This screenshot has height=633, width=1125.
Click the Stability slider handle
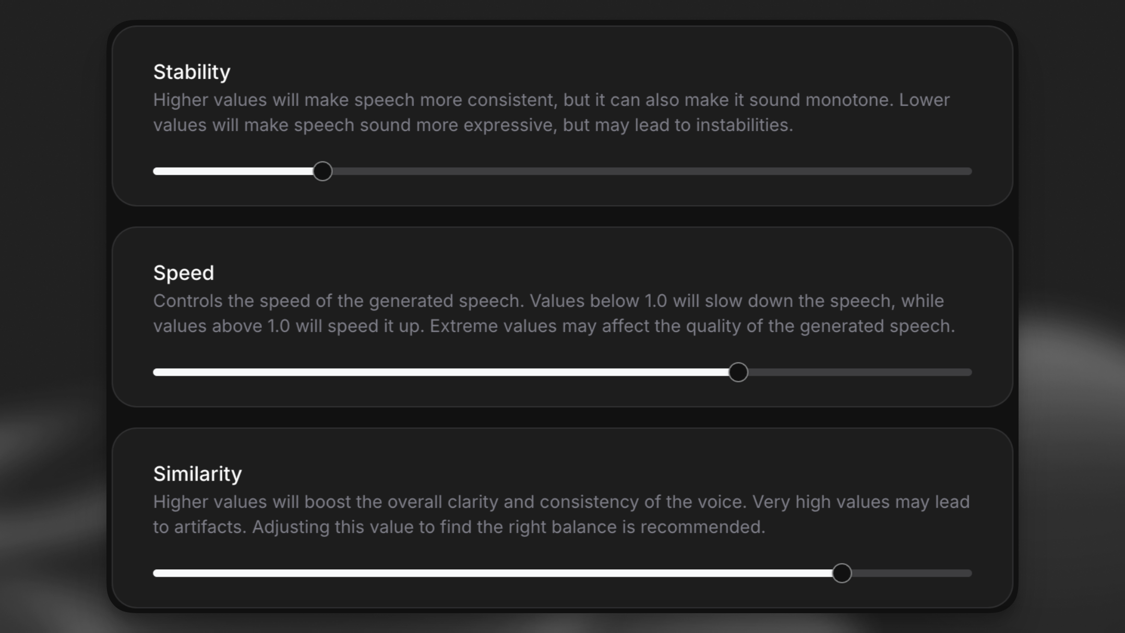click(323, 171)
